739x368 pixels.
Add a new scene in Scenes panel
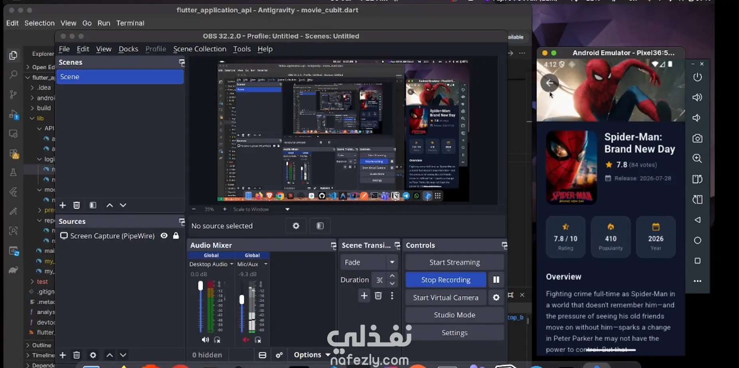point(63,205)
